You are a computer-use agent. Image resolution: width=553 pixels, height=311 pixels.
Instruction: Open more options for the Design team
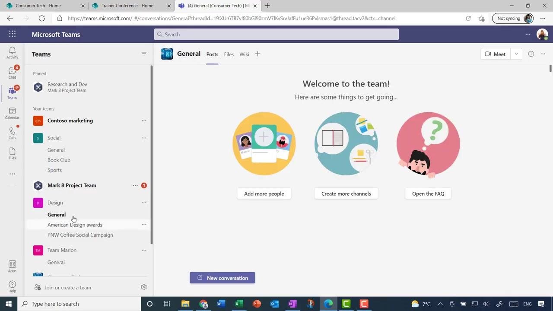click(x=144, y=203)
